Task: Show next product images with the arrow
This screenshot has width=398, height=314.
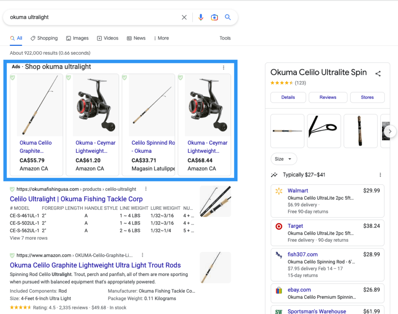Action: tap(390, 131)
